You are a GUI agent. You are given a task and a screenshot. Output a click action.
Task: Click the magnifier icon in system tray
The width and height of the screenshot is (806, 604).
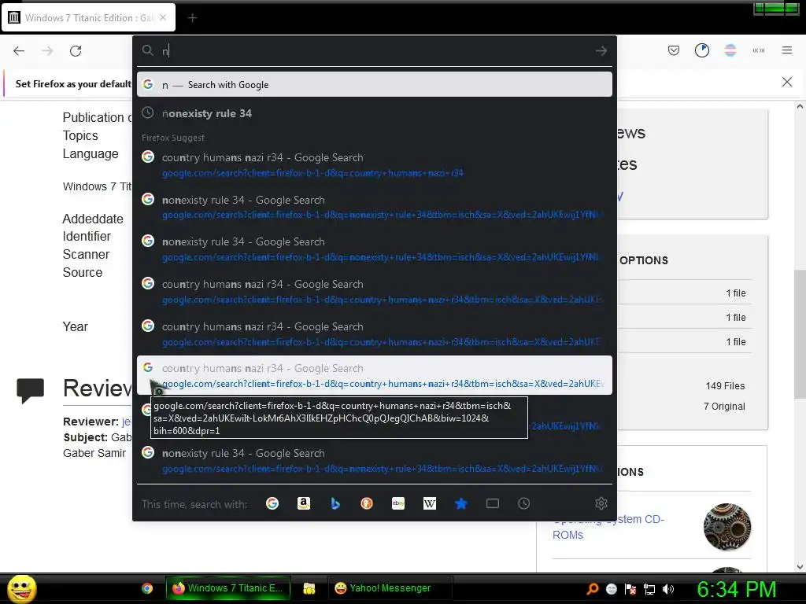(x=593, y=588)
